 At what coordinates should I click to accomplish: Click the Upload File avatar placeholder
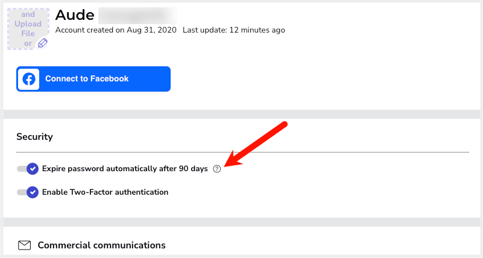pos(27,27)
